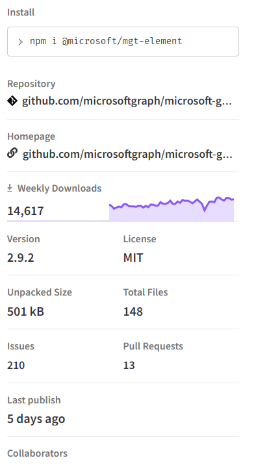Click the Issues label

pyautogui.click(x=21, y=346)
